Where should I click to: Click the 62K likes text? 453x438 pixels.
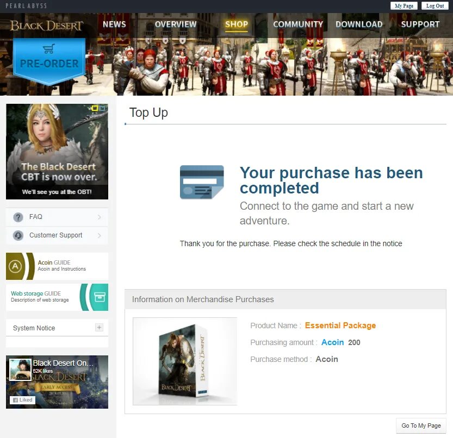[x=43, y=371]
